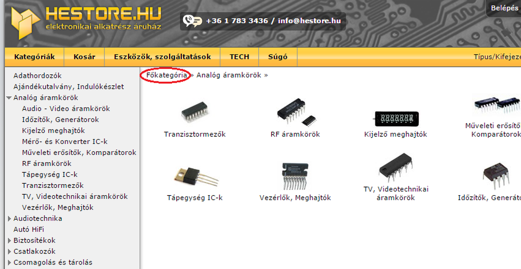
Task: Open the Kosár menu item
Action: (x=84, y=57)
